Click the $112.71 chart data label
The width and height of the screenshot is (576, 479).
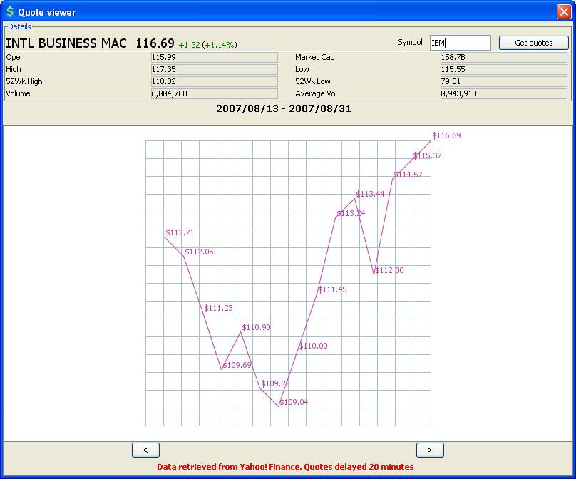[180, 232]
